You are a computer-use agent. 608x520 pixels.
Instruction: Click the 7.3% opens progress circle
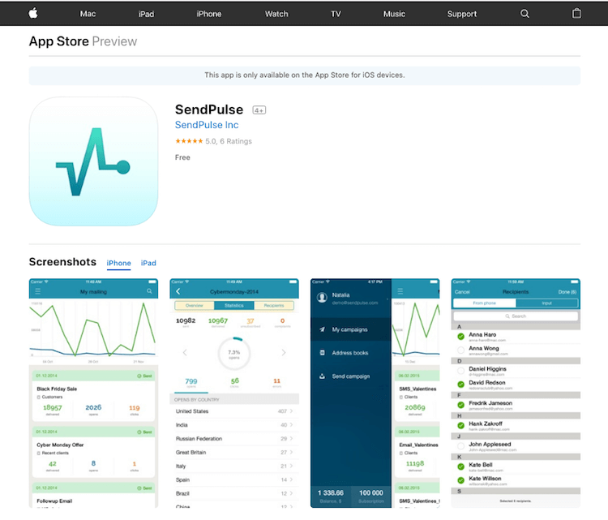click(x=234, y=353)
